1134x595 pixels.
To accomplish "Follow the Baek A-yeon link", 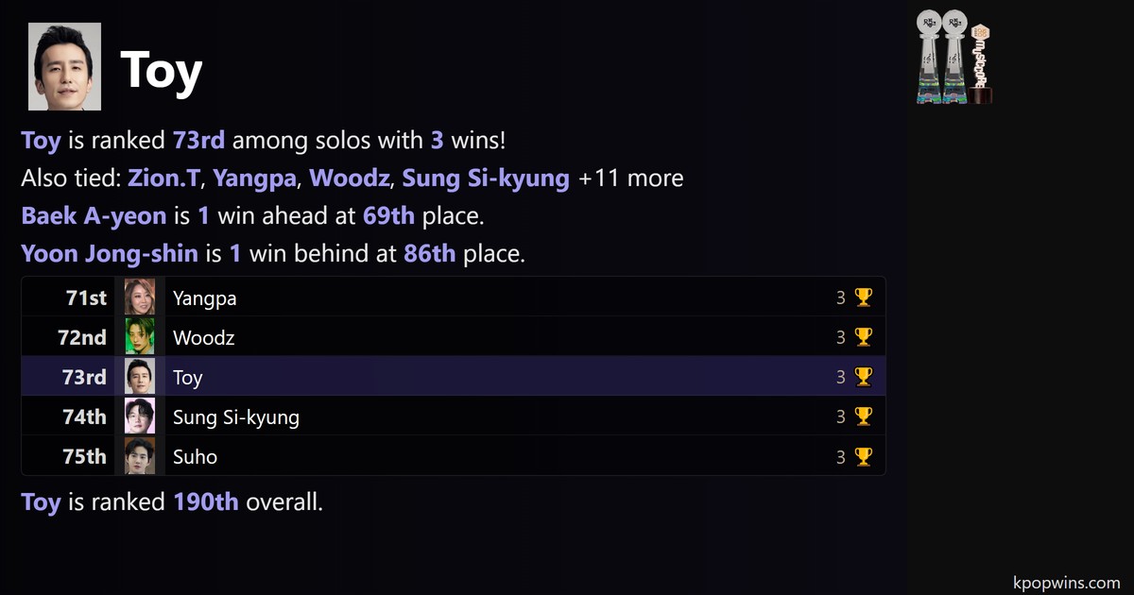I will (x=93, y=216).
